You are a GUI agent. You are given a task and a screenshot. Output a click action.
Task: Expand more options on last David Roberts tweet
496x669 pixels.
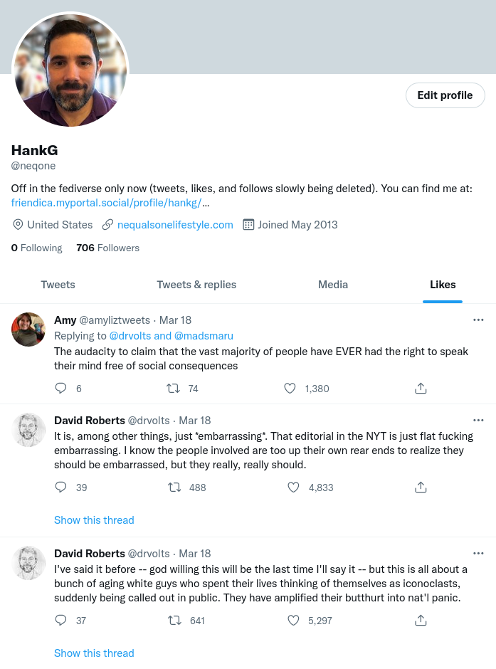point(478,554)
